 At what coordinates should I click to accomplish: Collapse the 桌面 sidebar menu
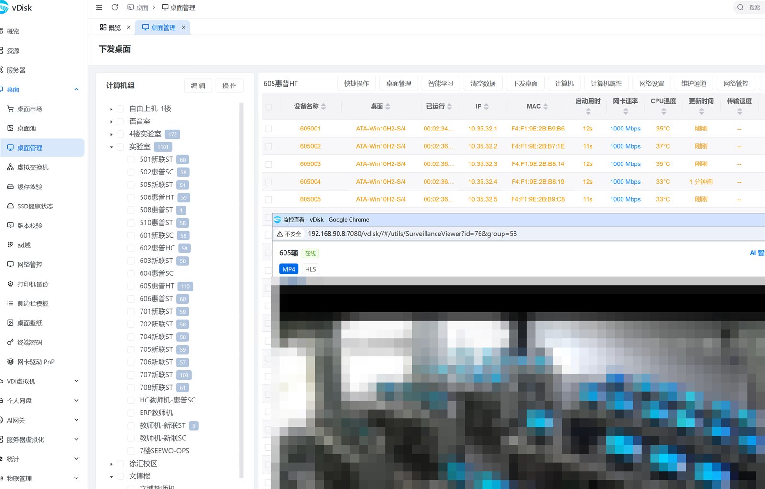pyautogui.click(x=76, y=89)
